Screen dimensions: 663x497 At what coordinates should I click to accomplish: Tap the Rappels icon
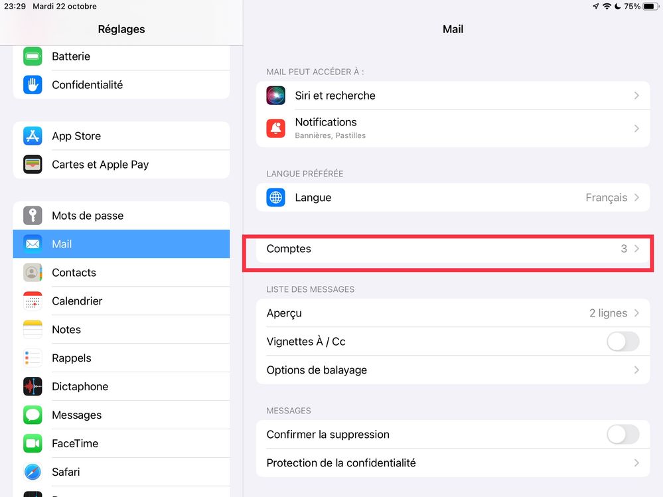[33, 358]
